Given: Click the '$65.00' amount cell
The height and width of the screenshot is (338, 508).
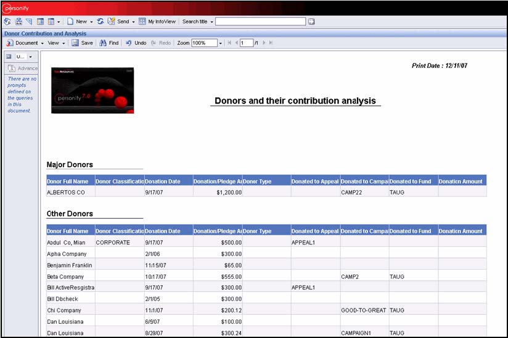Looking at the screenshot, I should [x=218, y=265].
